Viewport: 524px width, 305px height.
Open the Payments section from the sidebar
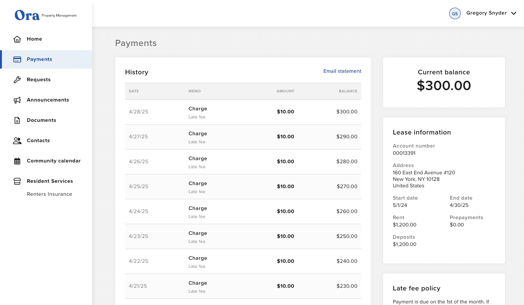(39, 59)
